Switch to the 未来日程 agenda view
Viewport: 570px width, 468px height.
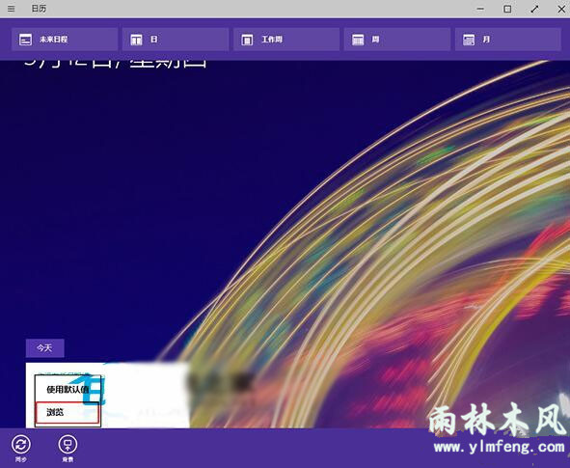click(65, 40)
